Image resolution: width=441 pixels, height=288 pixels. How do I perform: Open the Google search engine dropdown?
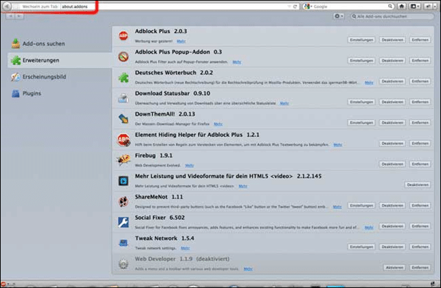point(308,6)
